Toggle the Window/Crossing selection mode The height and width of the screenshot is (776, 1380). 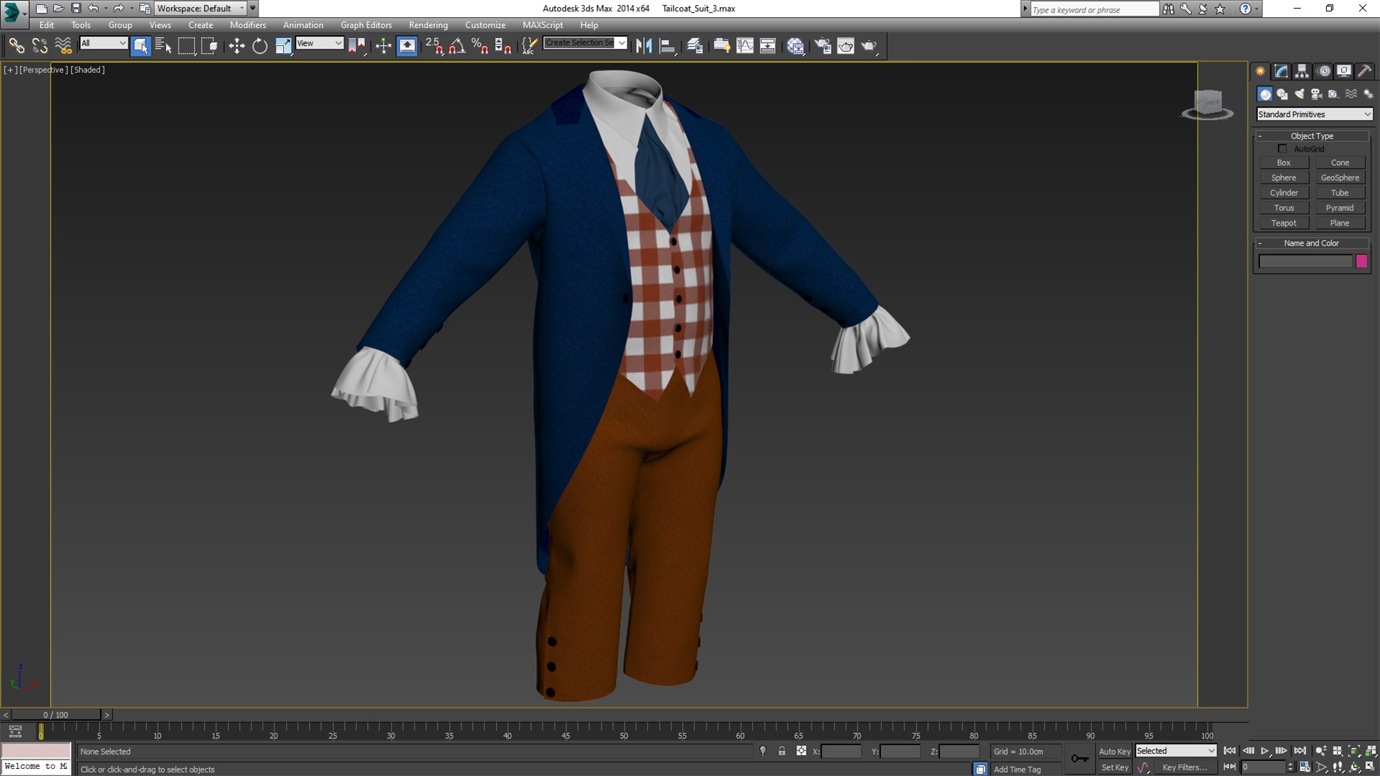pyautogui.click(x=210, y=46)
